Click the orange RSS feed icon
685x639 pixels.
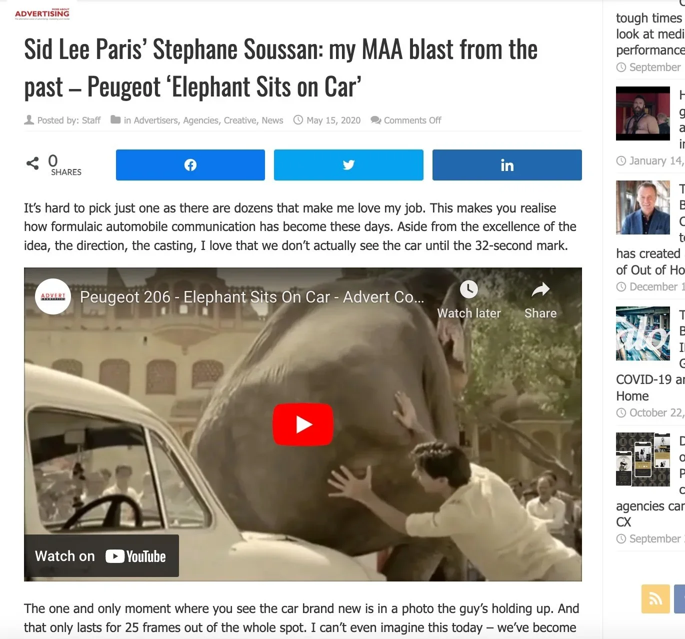pos(655,598)
